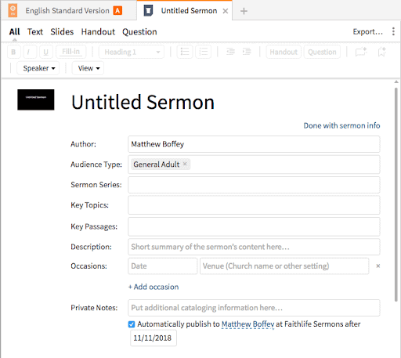Add a new slide icon
The image size is (401, 358).
361,52
